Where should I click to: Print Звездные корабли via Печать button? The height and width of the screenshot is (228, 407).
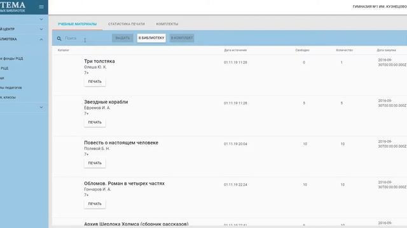tap(95, 122)
